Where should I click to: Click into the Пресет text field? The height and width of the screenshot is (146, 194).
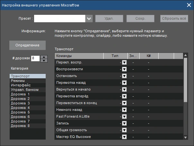pos(60,19)
